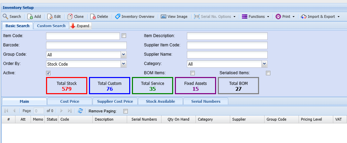Open the Category dropdown list
Image resolution: width=347 pixels, height=143 pixels.
[x=264, y=64]
